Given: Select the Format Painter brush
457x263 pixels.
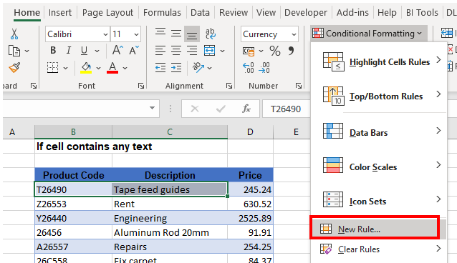Looking at the screenshot, I should pos(14,68).
